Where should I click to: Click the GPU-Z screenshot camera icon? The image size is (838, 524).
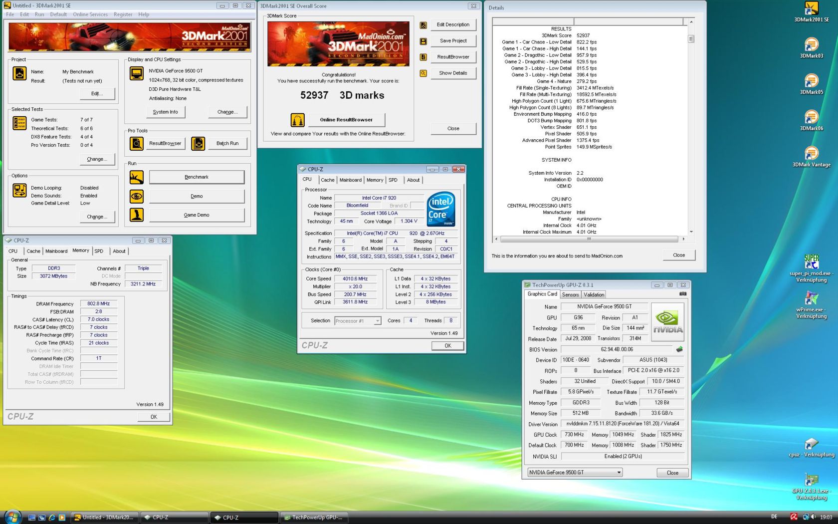(x=683, y=294)
